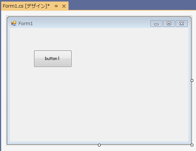This screenshot has width=196, height=151.
Task: Click the form's close X button
Action: (181, 24)
